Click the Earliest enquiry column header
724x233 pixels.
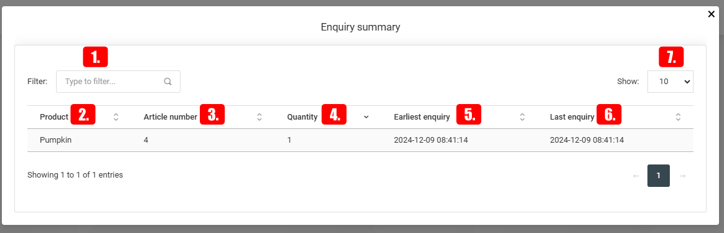pos(422,117)
